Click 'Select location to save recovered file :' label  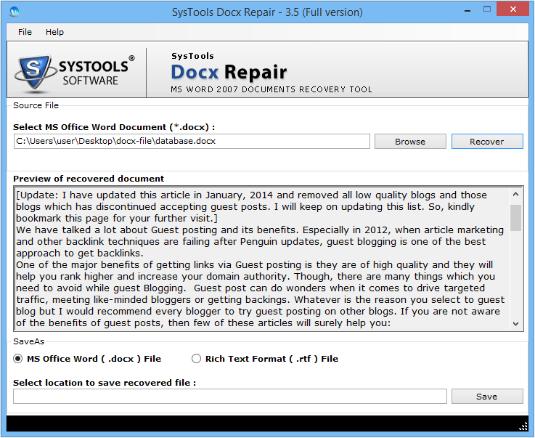105,383
